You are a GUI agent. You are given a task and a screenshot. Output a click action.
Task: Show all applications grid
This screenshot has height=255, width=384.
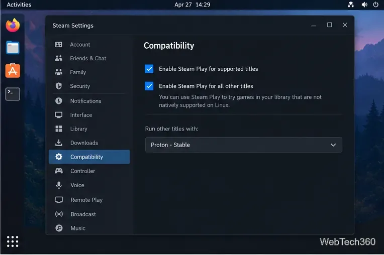point(13,241)
